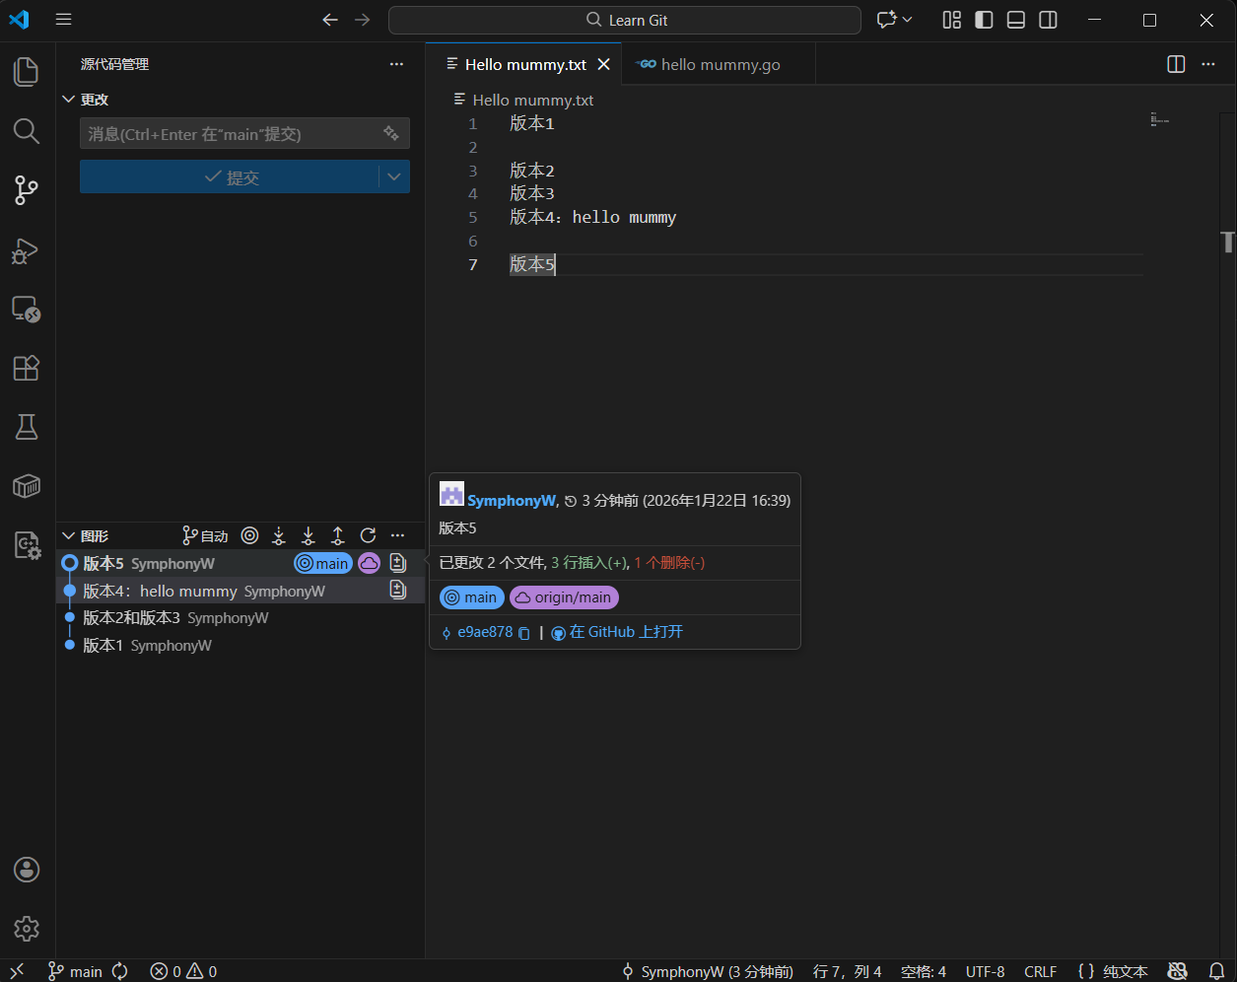Click the main badge on 版本5 row
The height and width of the screenshot is (982, 1237).
pos(323,564)
